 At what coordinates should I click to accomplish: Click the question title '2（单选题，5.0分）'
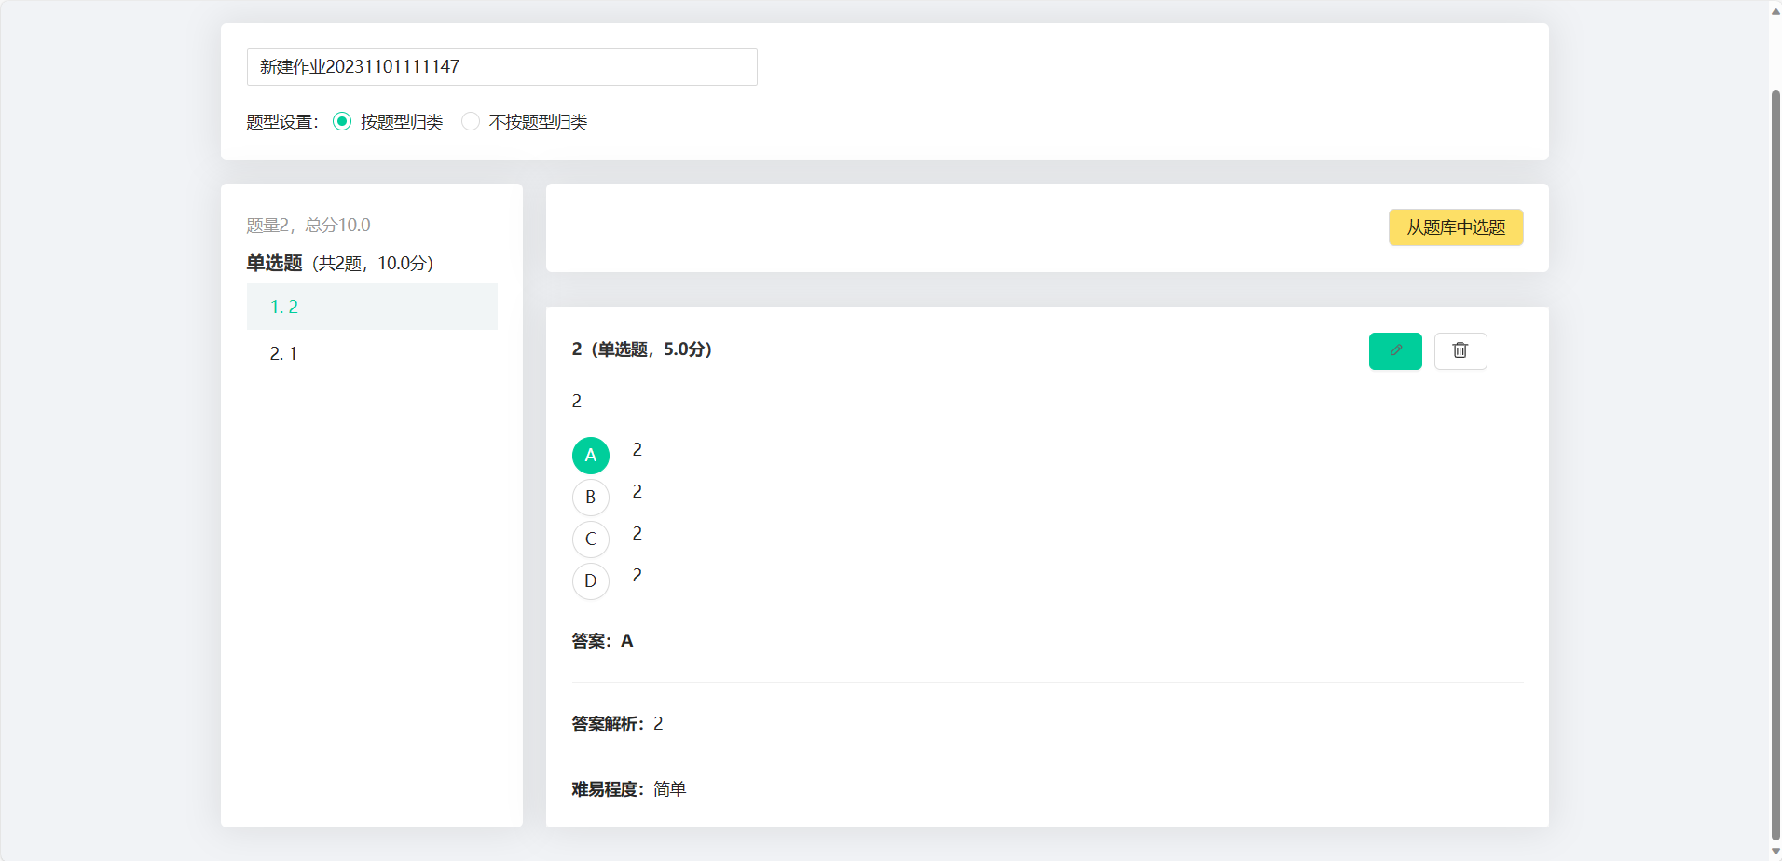click(642, 349)
